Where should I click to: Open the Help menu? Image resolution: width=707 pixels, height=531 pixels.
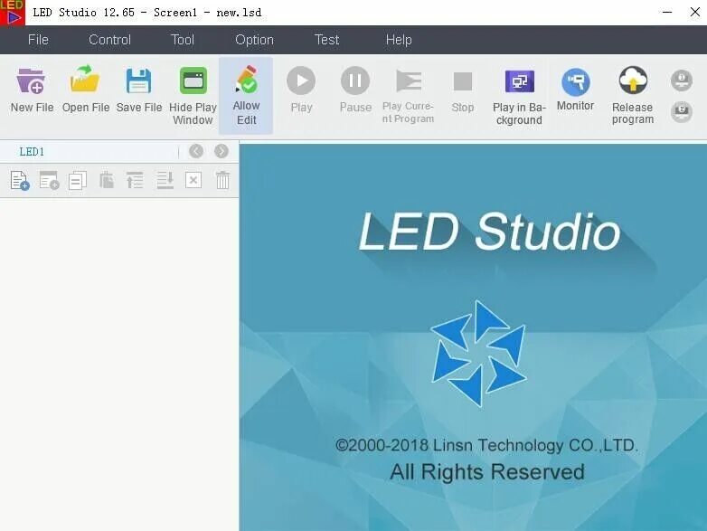[x=399, y=40]
